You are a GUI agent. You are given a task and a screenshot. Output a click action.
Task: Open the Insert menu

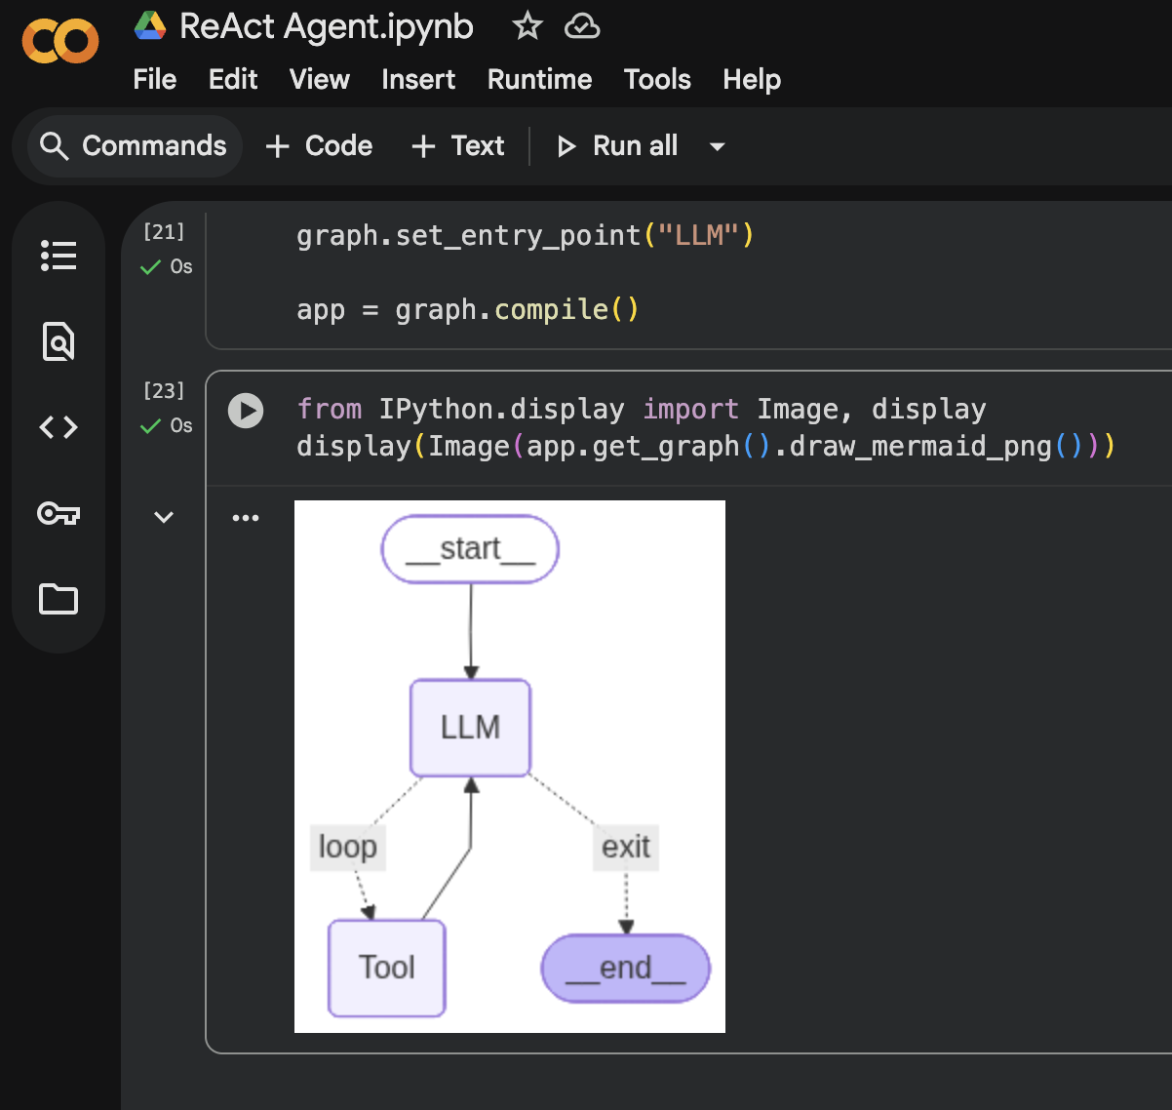click(x=418, y=79)
